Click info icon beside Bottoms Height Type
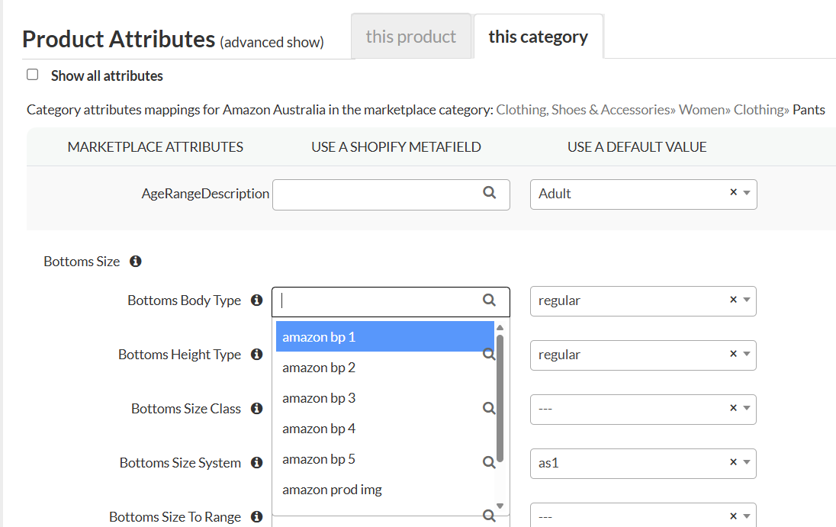The height and width of the screenshot is (527, 836). 257,355
